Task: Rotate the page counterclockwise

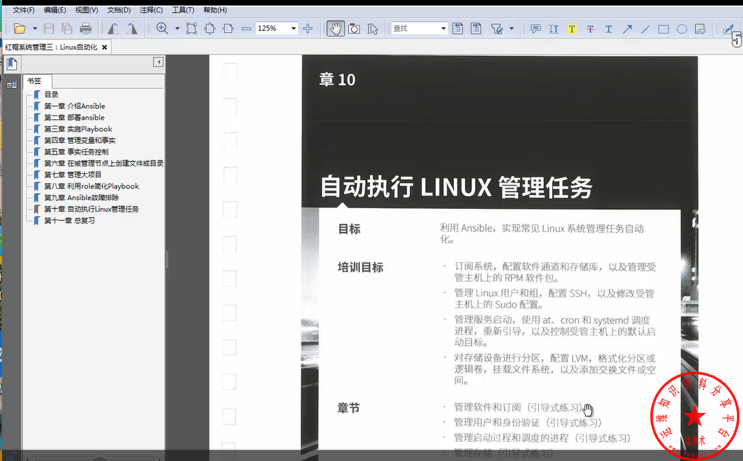Action: 113,29
